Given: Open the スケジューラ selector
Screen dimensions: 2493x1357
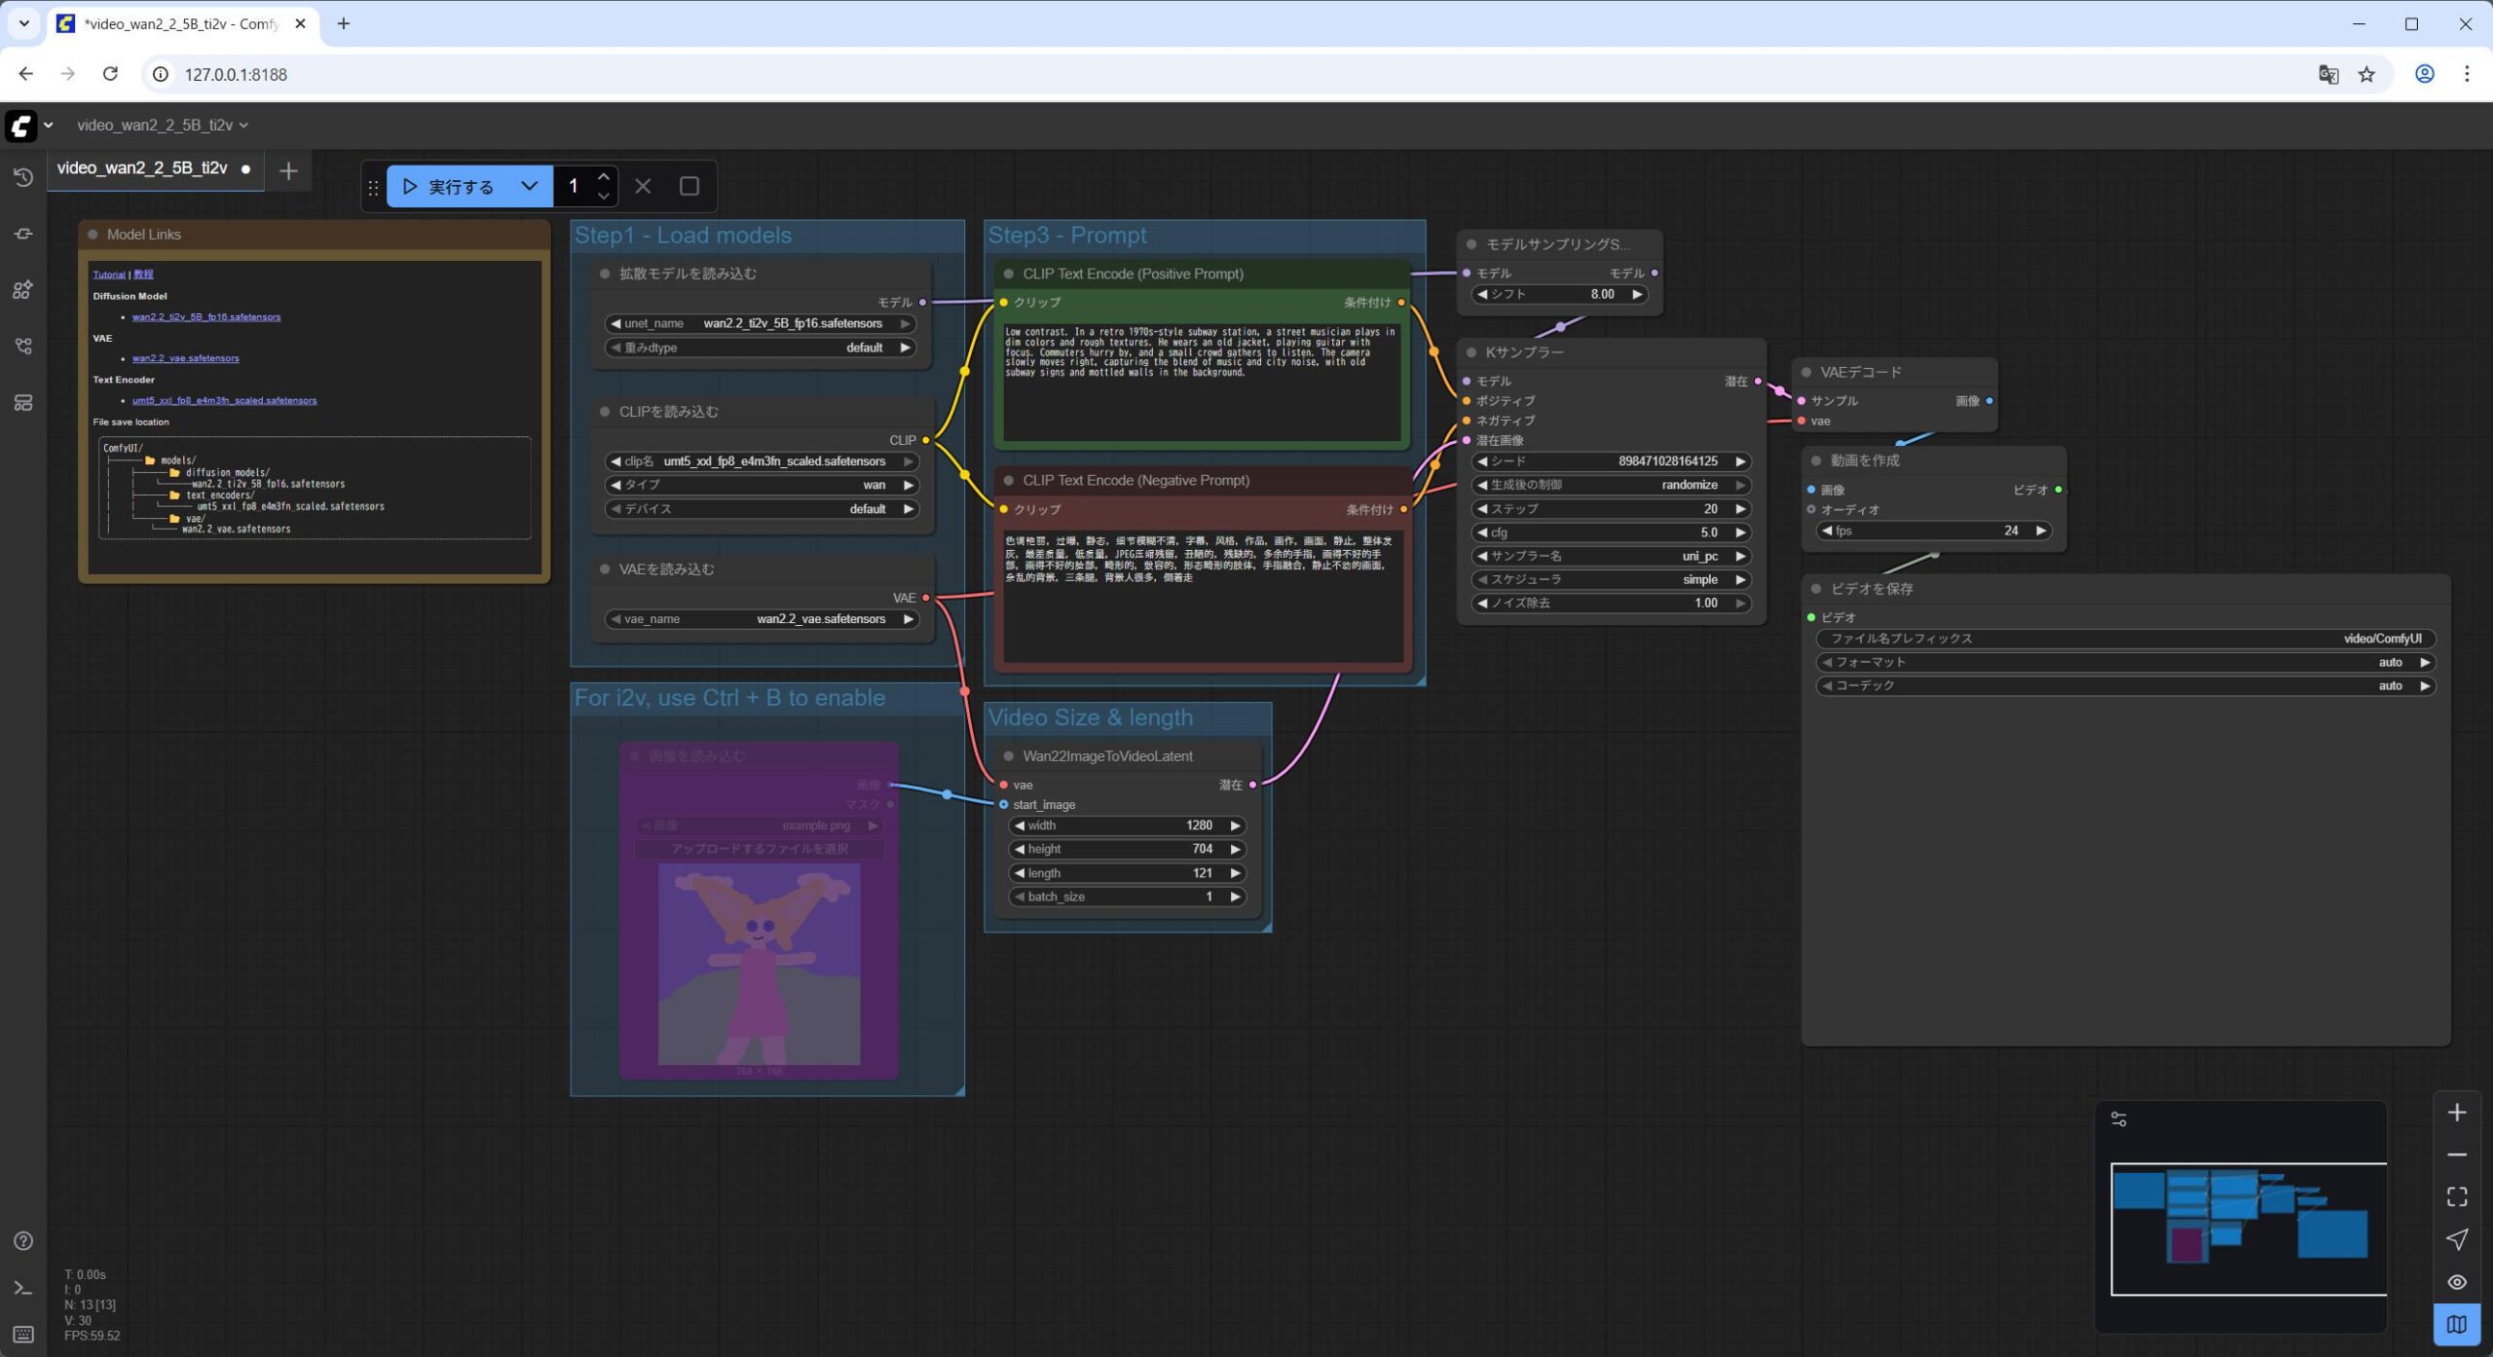Looking at the screenshot, I should point(1612,580).
